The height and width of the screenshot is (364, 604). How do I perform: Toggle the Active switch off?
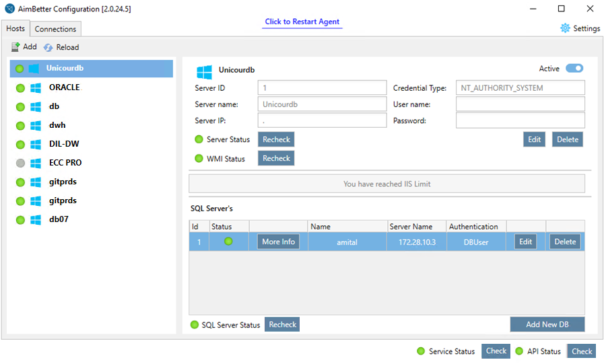pyautogui.click(x=574, y=69)
